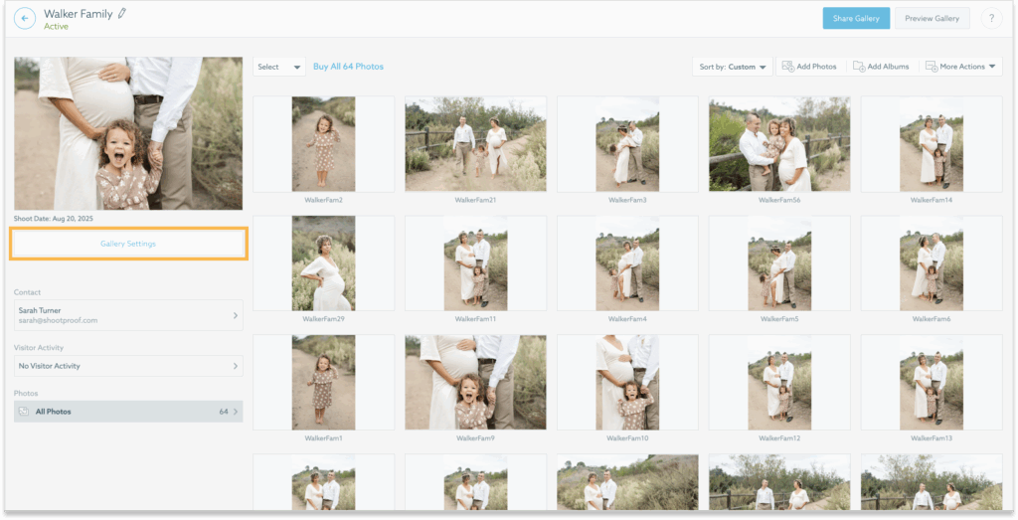This screenshot has height=520, width=1018.
Task: Open Gallery Settings
Action: [128, 245]
